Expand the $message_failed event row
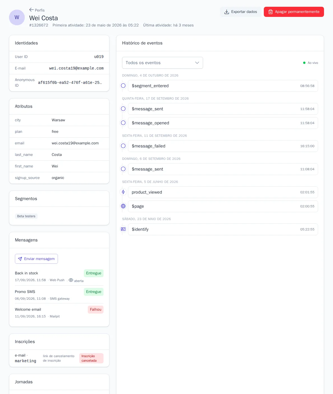The image size is (333, 394). pyautogui.click(x=223, y=146)
